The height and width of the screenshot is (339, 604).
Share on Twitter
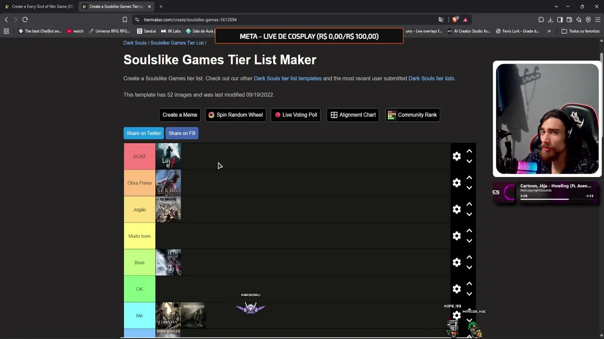143,133
